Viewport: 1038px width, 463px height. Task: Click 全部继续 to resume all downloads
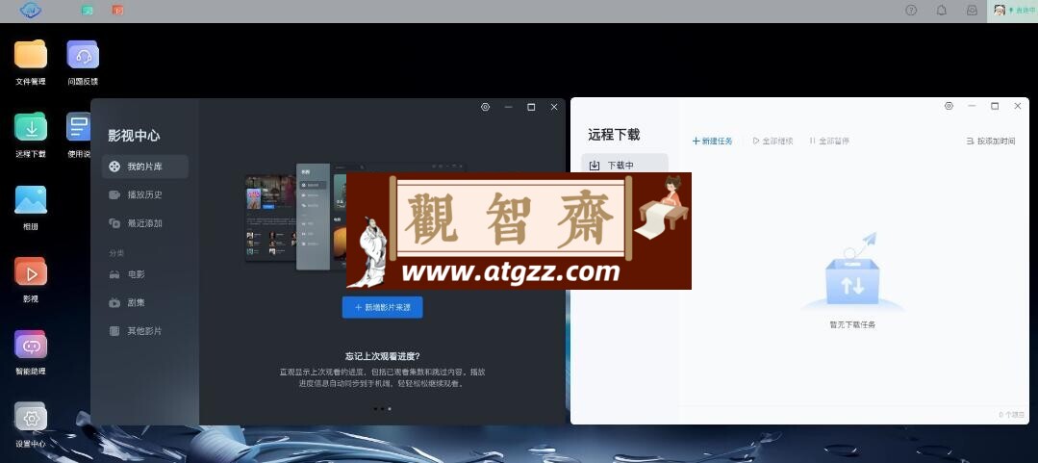773,141
